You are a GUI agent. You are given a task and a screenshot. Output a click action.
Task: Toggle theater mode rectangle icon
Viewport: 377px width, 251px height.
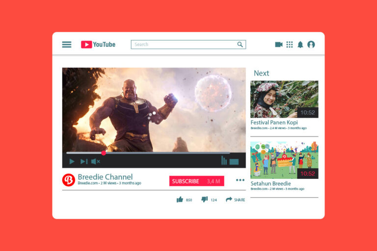coord(234,162)
